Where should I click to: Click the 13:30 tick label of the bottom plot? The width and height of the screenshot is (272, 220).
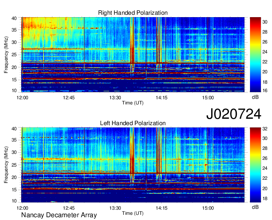(115, 208)
